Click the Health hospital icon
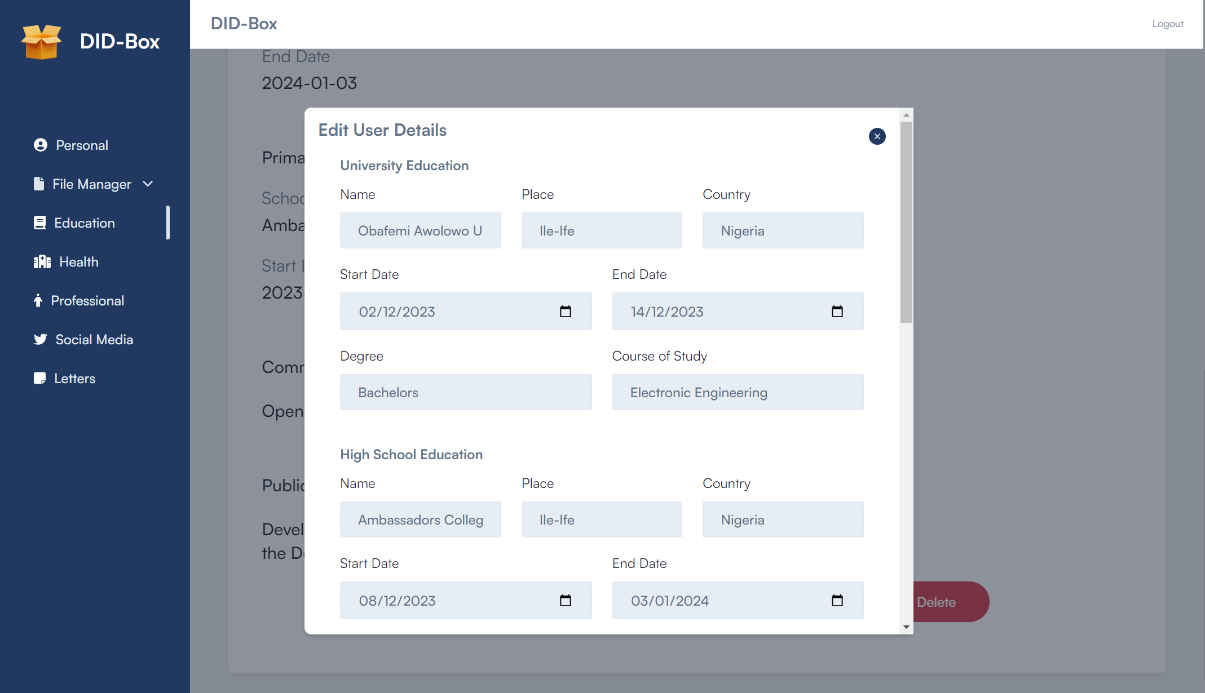1205x693 pixels. (x=42, y=262)
